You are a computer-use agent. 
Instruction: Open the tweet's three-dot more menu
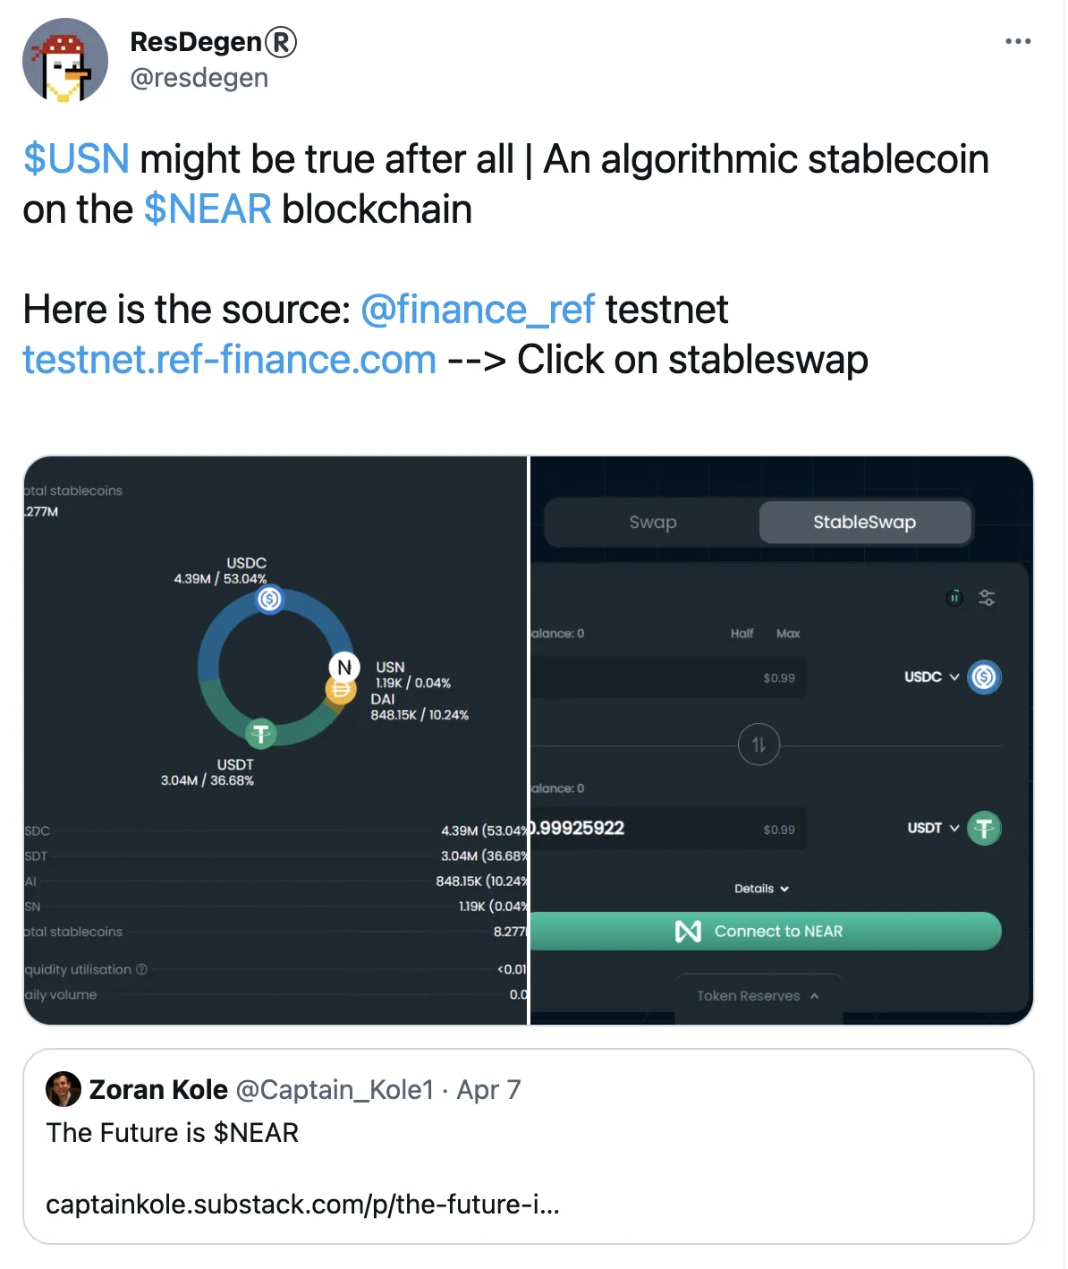[1018, 42]
